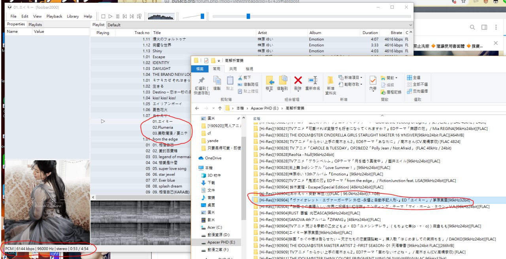
Task: Click 本機 in the address breadcrumb
Action: [240, 108]
